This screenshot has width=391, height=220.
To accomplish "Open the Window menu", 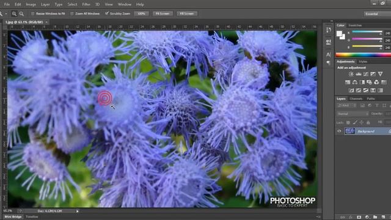I will (125, 4).
